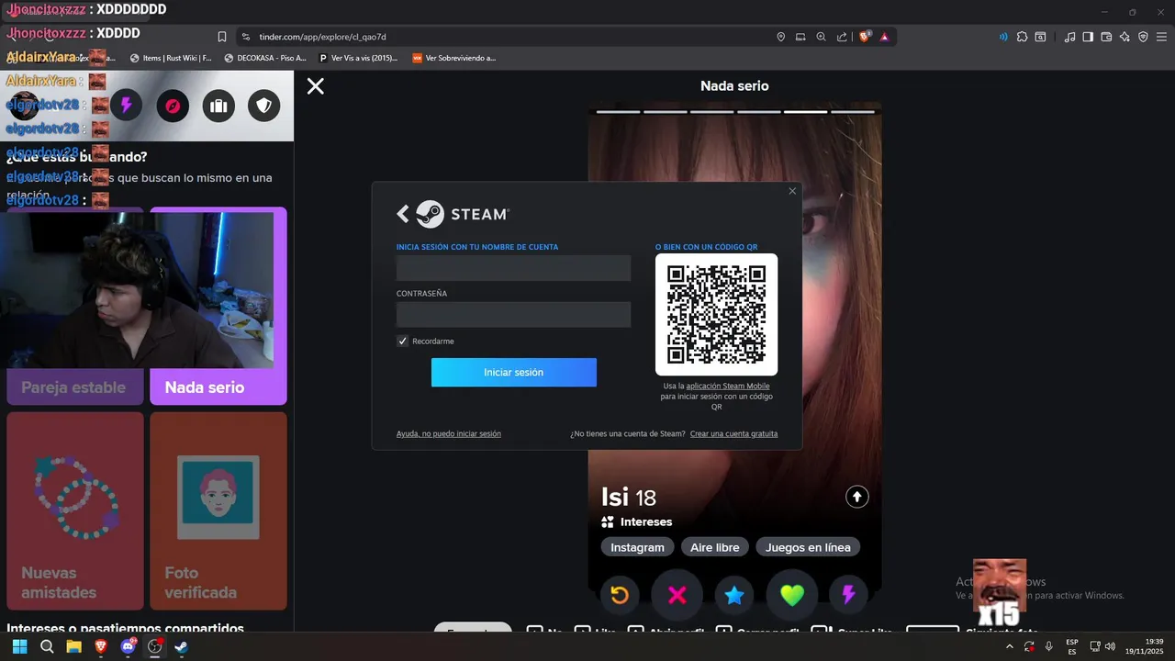Click the Steam QR code image
The image size is (1175, 661).
coord(716,314)
